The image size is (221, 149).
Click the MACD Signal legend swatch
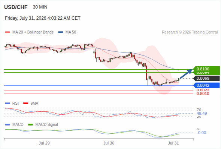[30, 125]
